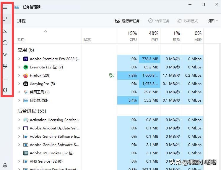Click the Task Manager title bar icon
Image resolution: width=221 pixels, height=170 pixels.
[17, 7]
